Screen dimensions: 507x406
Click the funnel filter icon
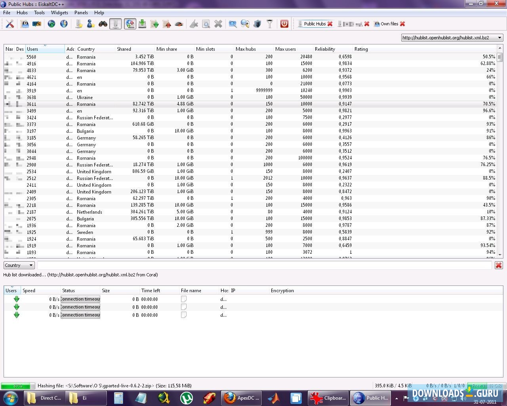[x=270, y=24]
